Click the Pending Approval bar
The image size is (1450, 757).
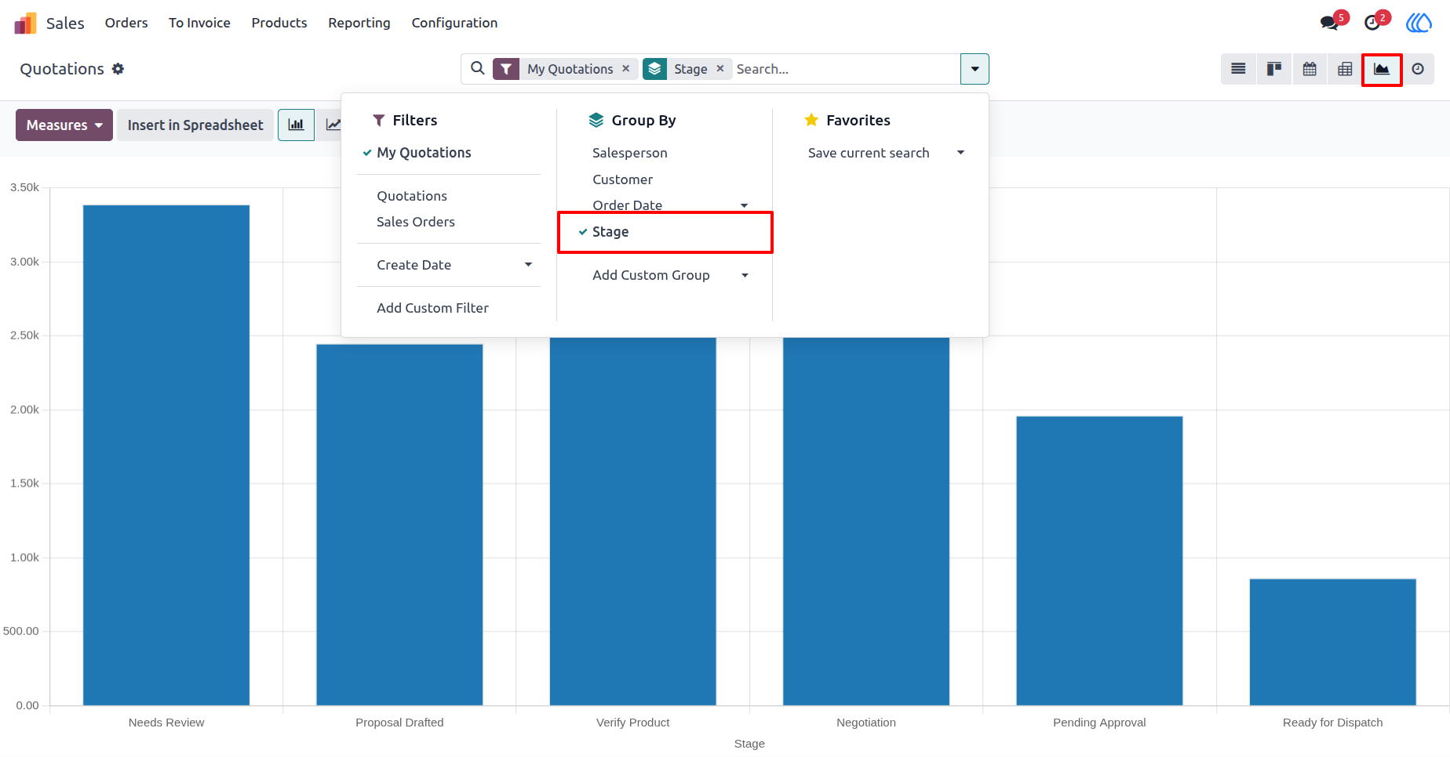[x=1099, y=561]
